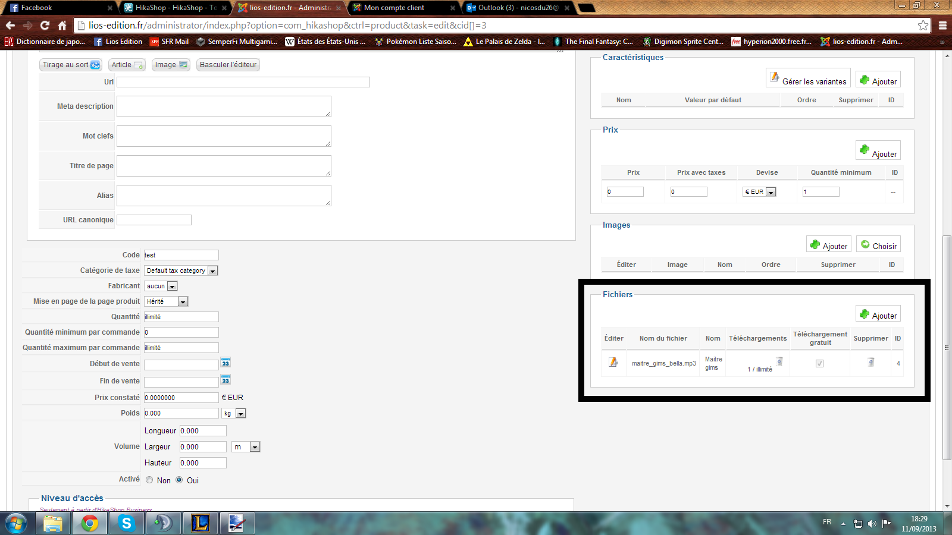The height and width of the screenshot is (535, 952).
Task: Go back with the browser back arrow
Action: point(10,26)
